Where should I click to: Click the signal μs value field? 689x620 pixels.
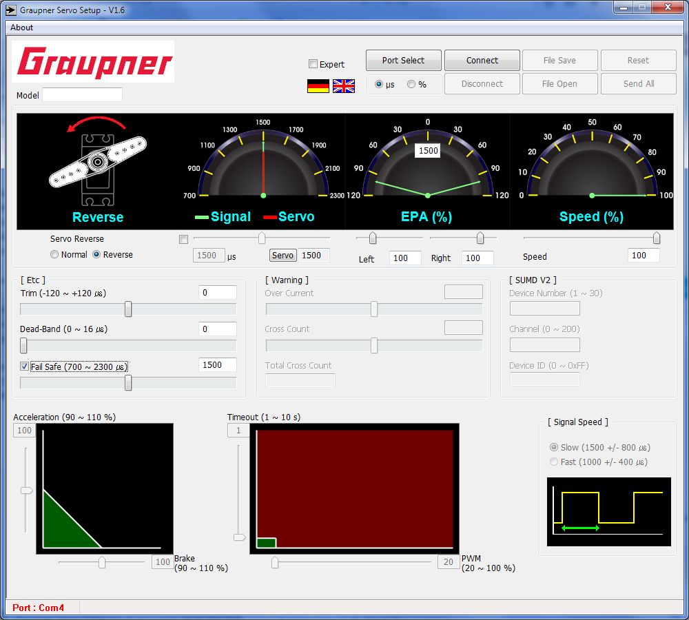tap(209, 256)
